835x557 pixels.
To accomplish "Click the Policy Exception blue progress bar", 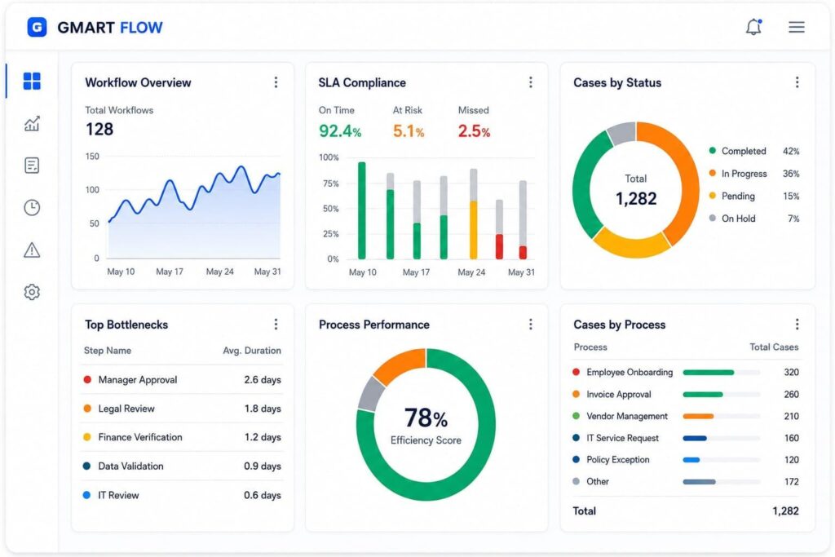I will [691, 460].
